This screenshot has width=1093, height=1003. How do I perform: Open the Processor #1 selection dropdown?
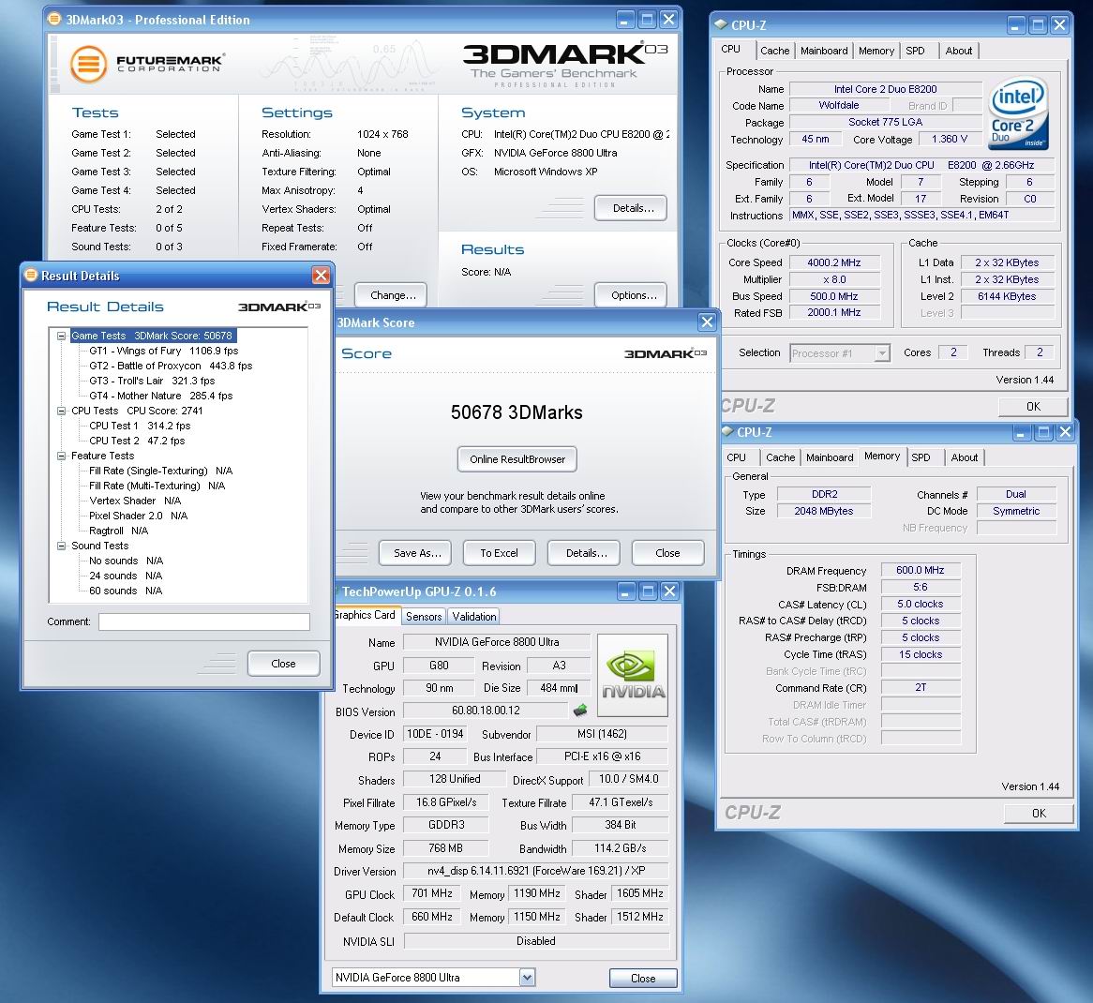882,353
